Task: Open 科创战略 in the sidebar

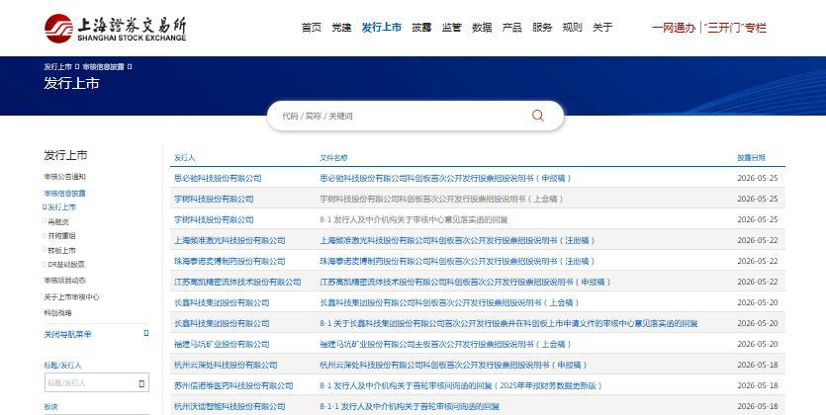Action: pyautogui.click(x=58, y=313)
